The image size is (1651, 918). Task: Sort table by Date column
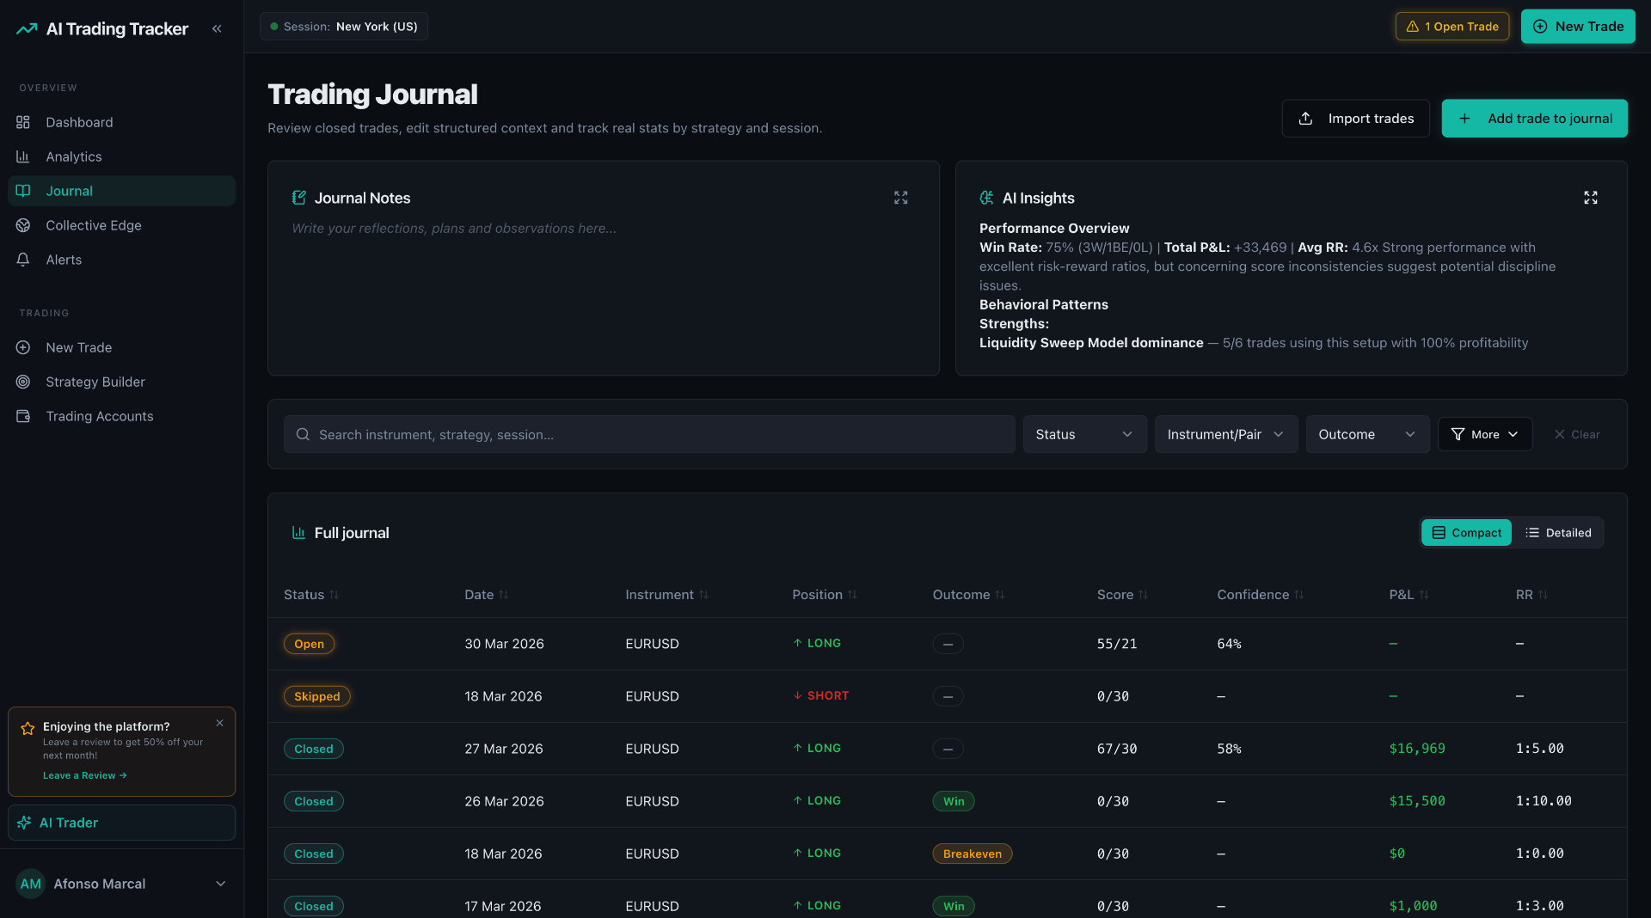pyautogui.click(x=487, y=595)
